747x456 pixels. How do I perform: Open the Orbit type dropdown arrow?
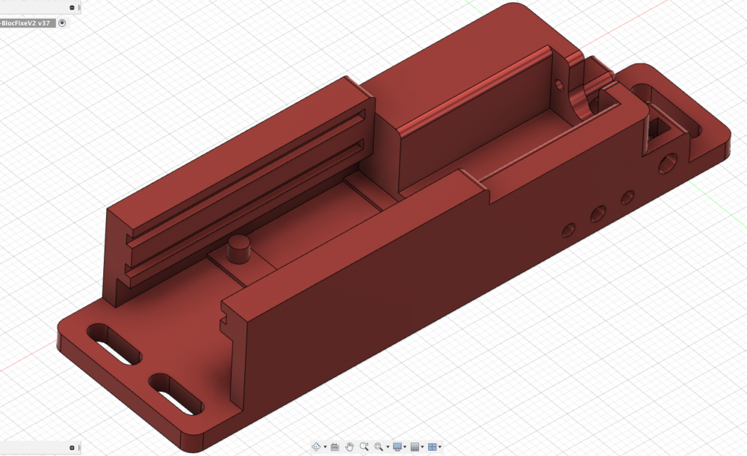(x=325, y=447)
